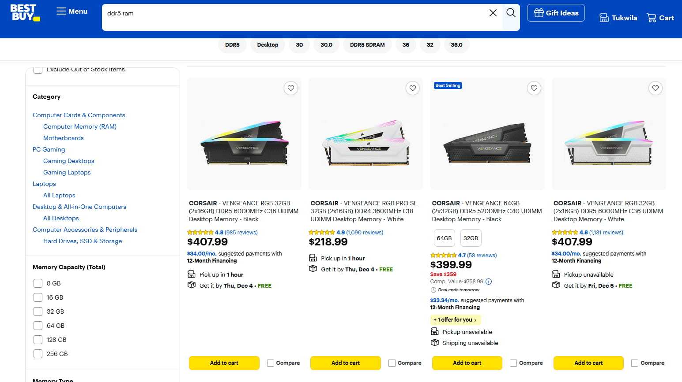Heart the VENGEANCE 64GB Best Selling item

534,88
